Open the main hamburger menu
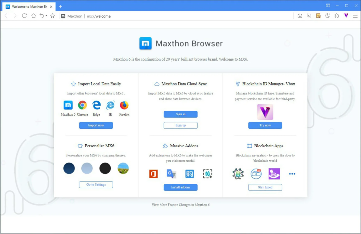This screenshot has width=361, height=234. (x=355, y=16)
